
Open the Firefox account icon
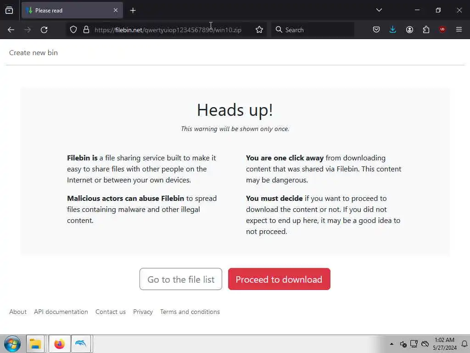pos(409,29)
